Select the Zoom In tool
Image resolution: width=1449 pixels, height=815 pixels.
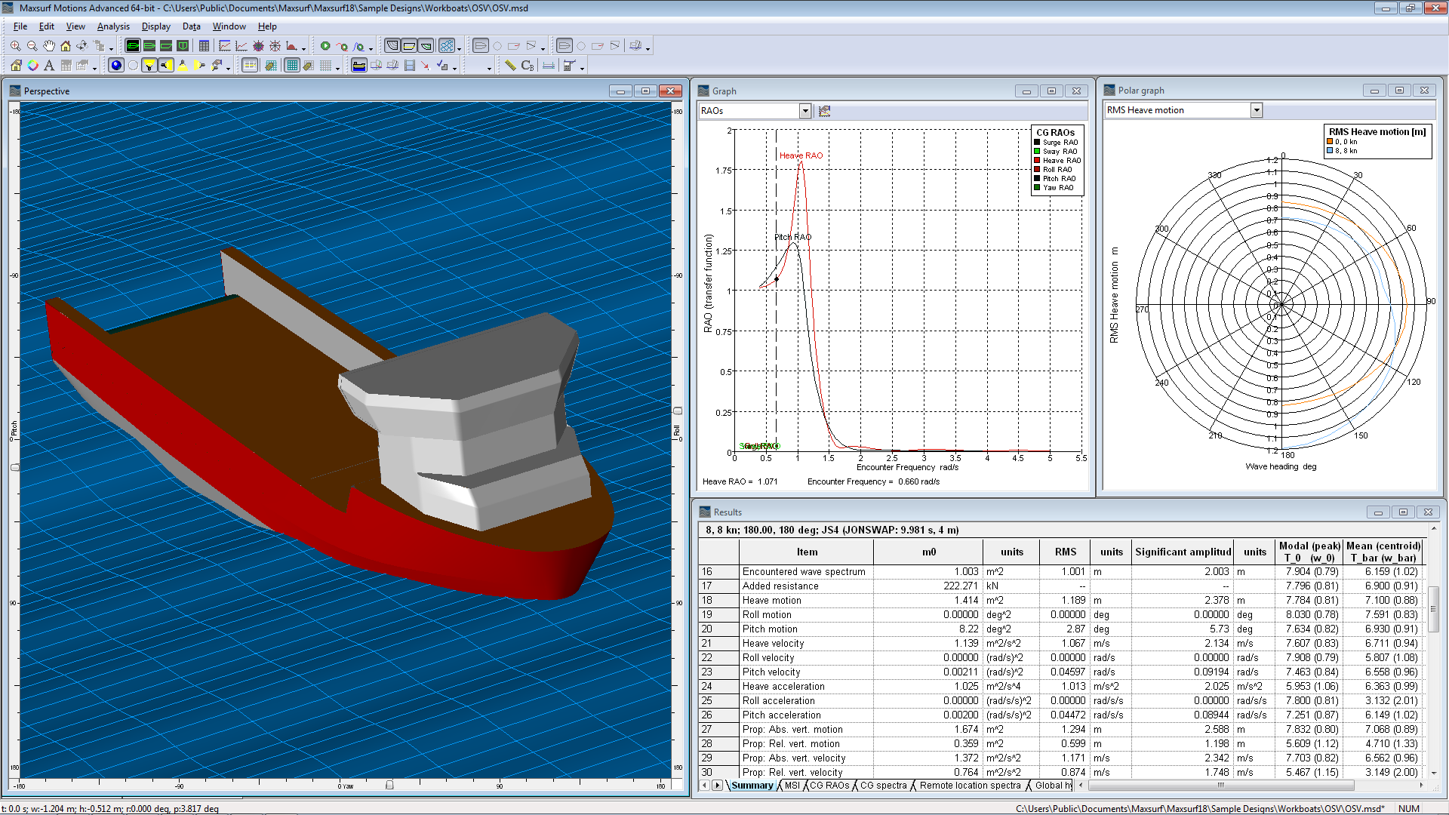(x=15, y=46)
